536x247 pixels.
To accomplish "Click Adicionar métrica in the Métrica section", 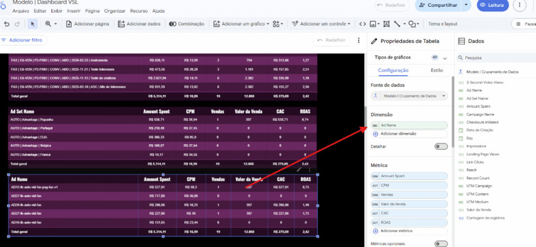I will tap(396, 231).
